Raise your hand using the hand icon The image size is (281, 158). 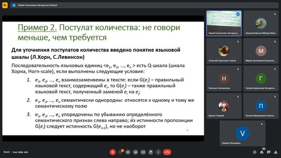click(x=151, y=152)
